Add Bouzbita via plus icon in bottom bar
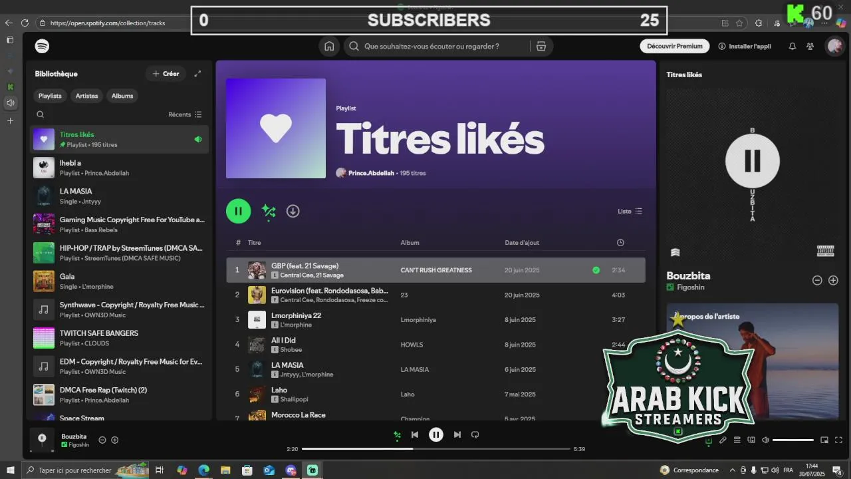This screenshot has height=479, width=851. coord(115,440)
